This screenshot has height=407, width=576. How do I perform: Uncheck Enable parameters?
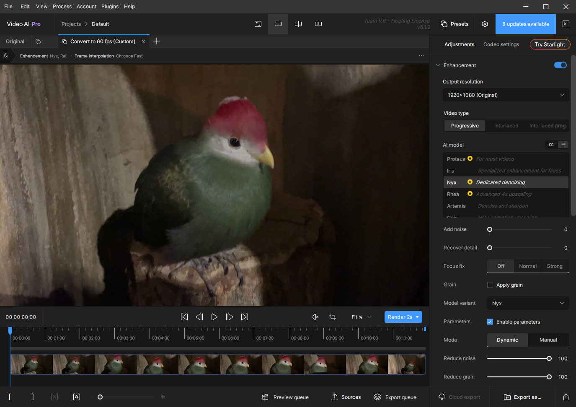[x=490, y=322]
